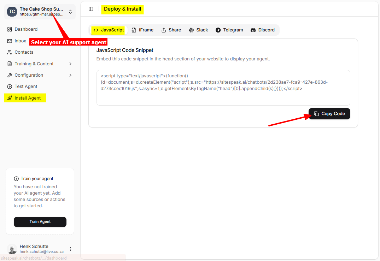
Task: Click the JavaScript code brackets icon
Action: tap(96, 30)
